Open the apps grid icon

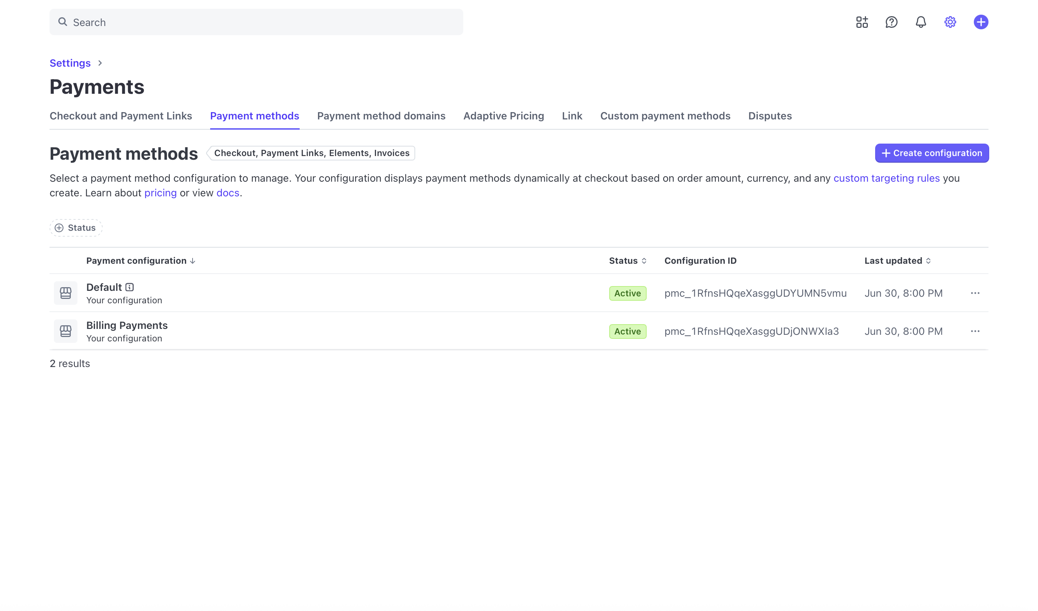point(862,22)
